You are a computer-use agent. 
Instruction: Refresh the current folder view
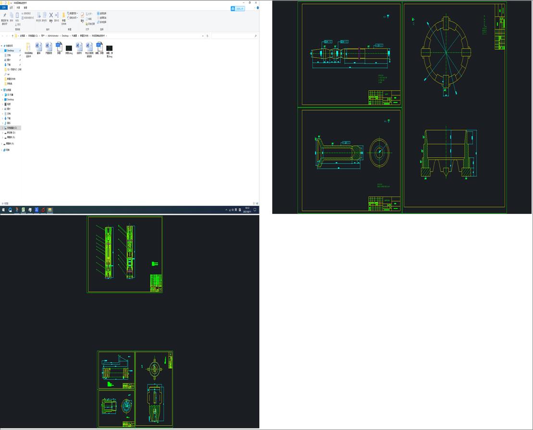[x=207, y=35]
